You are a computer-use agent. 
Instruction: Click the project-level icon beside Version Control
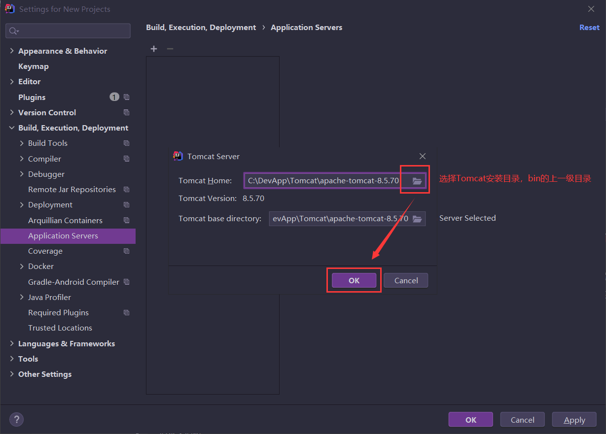(127, 112)
